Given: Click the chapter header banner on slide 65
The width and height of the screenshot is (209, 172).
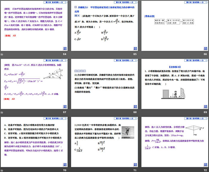Looking at the screenshot, I should click(126, 2).
